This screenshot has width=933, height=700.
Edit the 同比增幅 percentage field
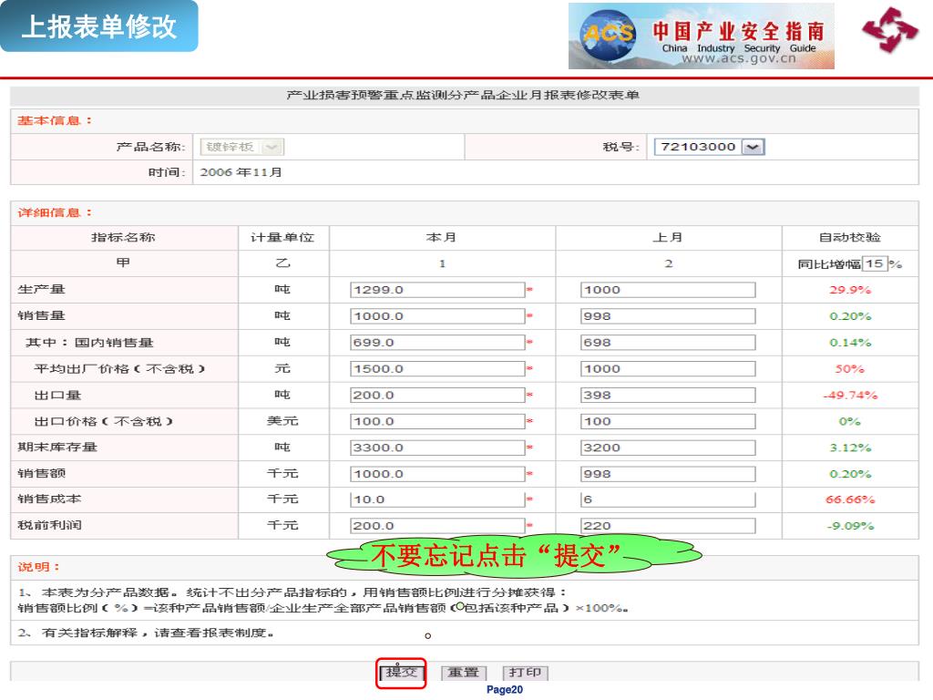pos(875,263)
